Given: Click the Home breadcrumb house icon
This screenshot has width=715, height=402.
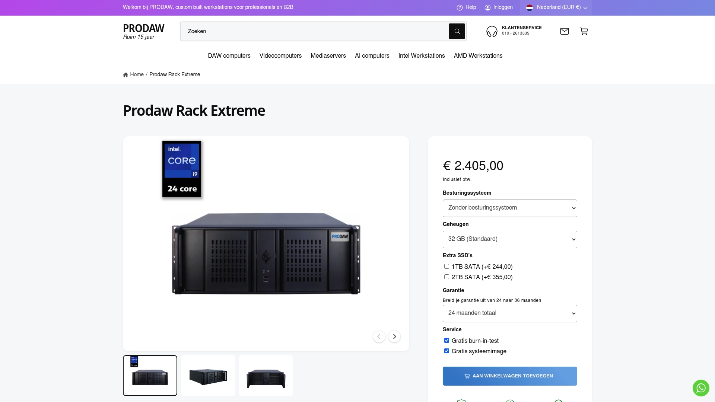Looking at the screenshot, I should pos(125,75).
